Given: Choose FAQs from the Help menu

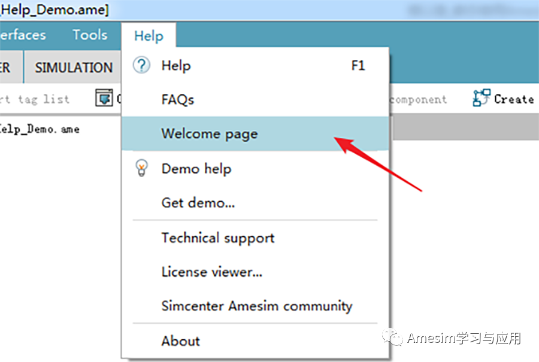Looking at the screenshot, I should [255, 99].
